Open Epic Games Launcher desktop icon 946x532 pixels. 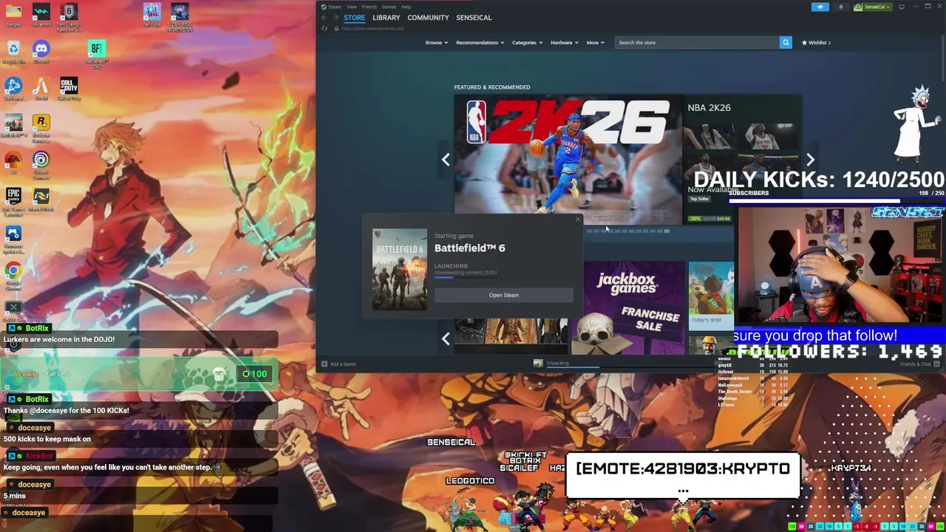pyautogui.click(x=13, y=202)
